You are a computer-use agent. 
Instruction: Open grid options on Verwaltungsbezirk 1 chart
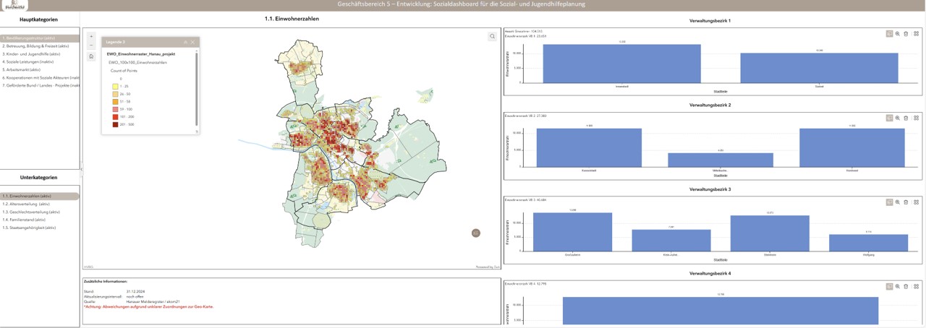pos(916,34)
